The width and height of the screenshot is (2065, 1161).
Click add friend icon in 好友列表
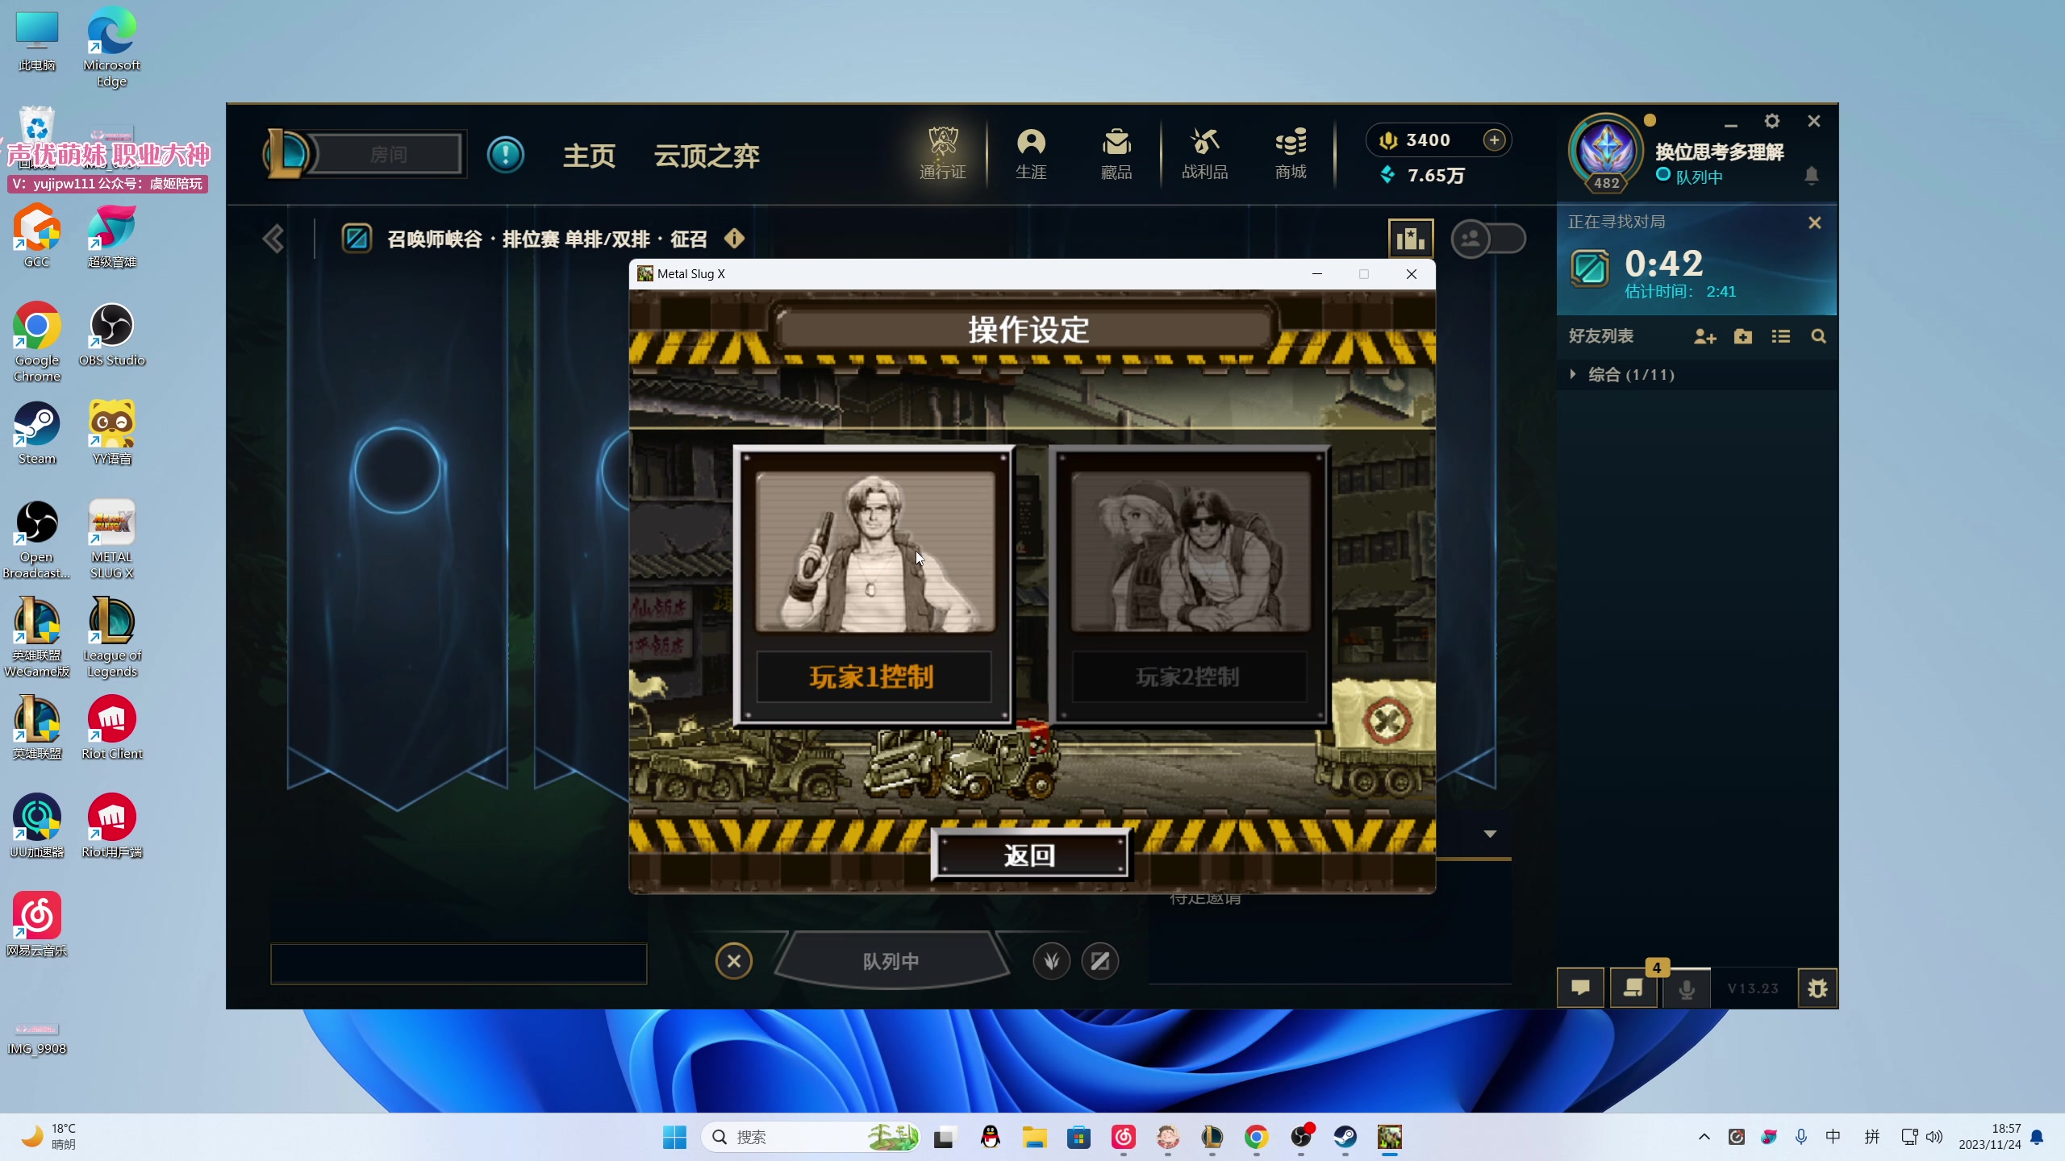pyautogui.click(x=1704, y=336)
